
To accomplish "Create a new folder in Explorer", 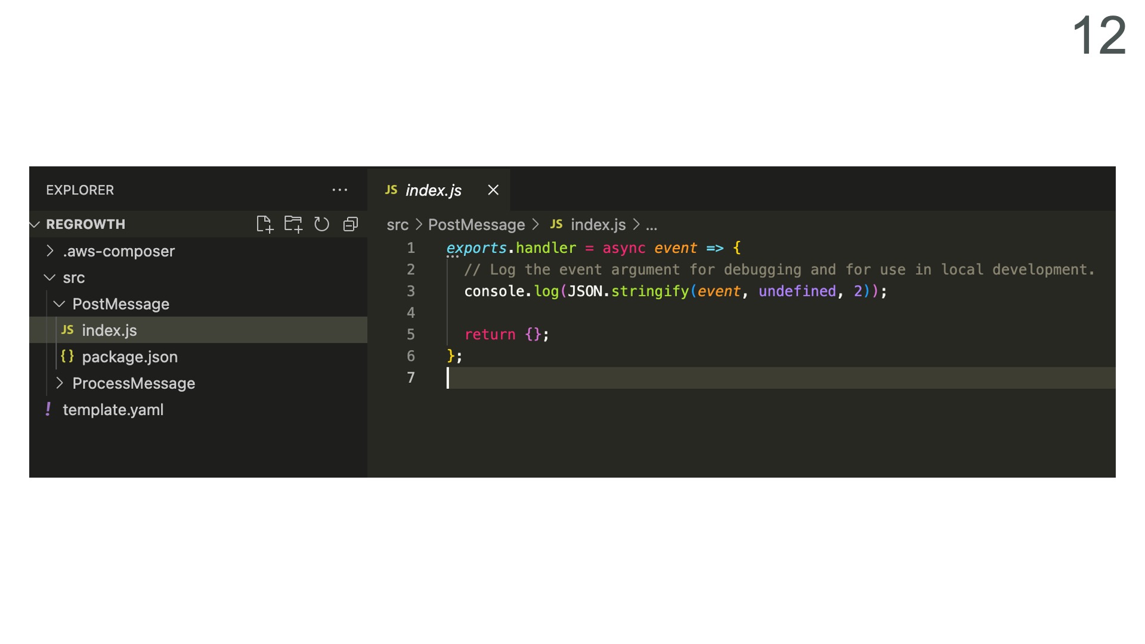I will [293, 224].
